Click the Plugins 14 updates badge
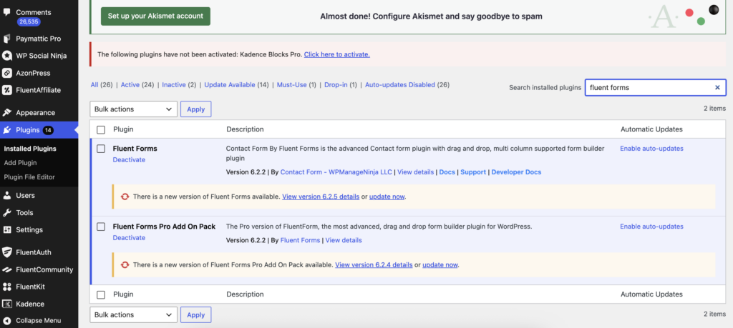Screen dimensions: 733x328 [x=48, y=130]
